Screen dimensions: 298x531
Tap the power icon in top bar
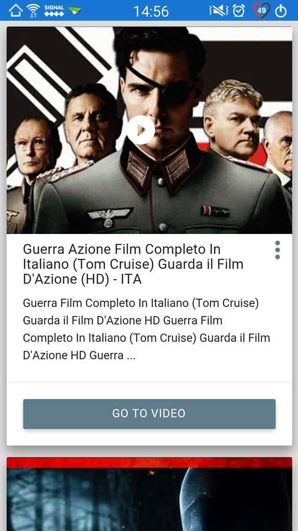281,11
